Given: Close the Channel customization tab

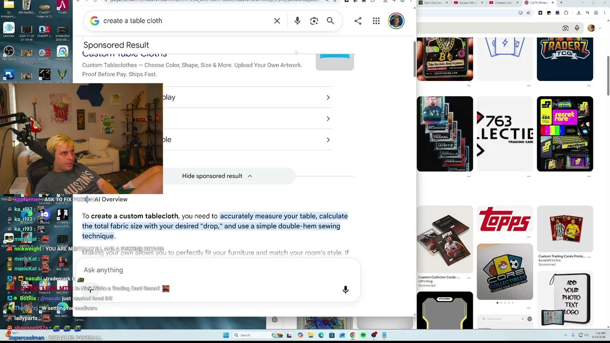Looking at the screenshot, I should tap(518, 3).
